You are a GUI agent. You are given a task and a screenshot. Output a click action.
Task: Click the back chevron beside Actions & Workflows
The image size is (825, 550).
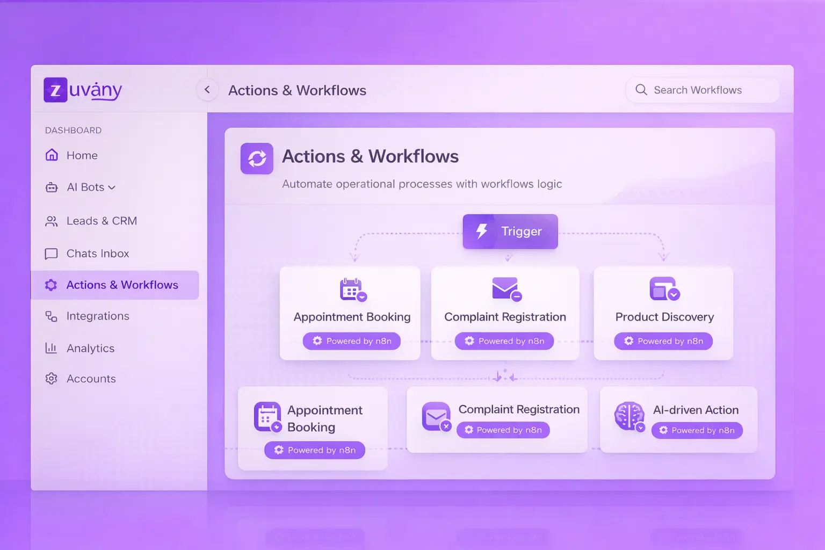(x=207, y=90)
